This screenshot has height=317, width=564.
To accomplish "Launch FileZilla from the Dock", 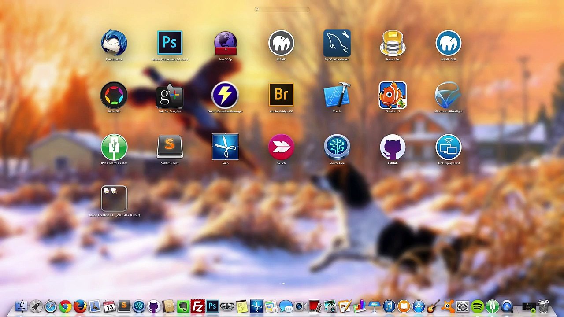I will click(x=198, y=306).
